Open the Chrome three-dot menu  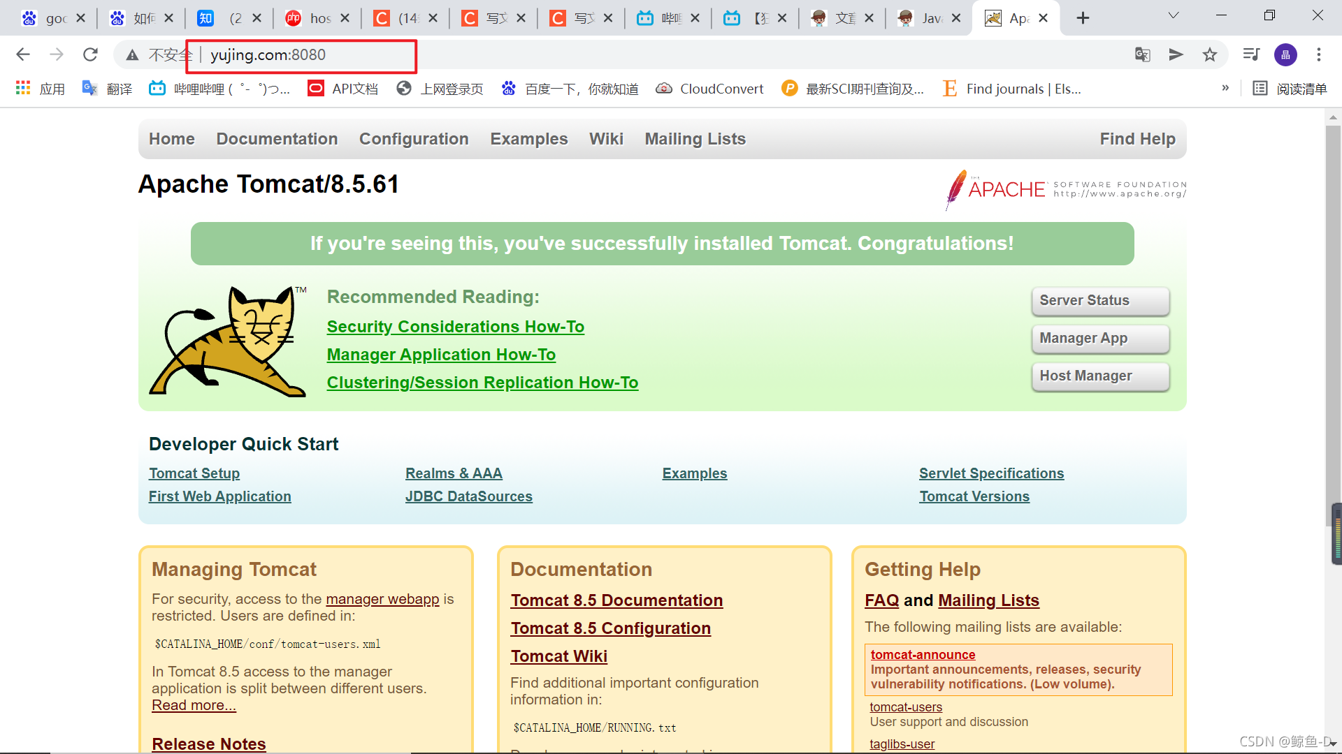click(x=1319, y=54)
